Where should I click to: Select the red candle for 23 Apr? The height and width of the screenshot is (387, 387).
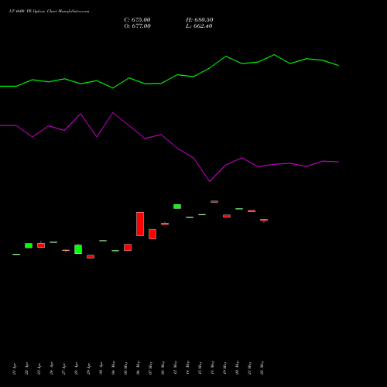point(41,245)
